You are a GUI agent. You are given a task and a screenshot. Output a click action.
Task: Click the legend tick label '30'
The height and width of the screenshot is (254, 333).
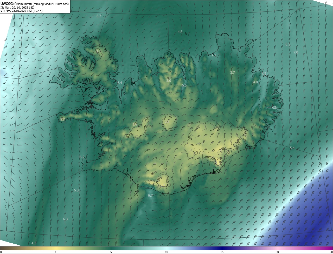pos(277,252)
